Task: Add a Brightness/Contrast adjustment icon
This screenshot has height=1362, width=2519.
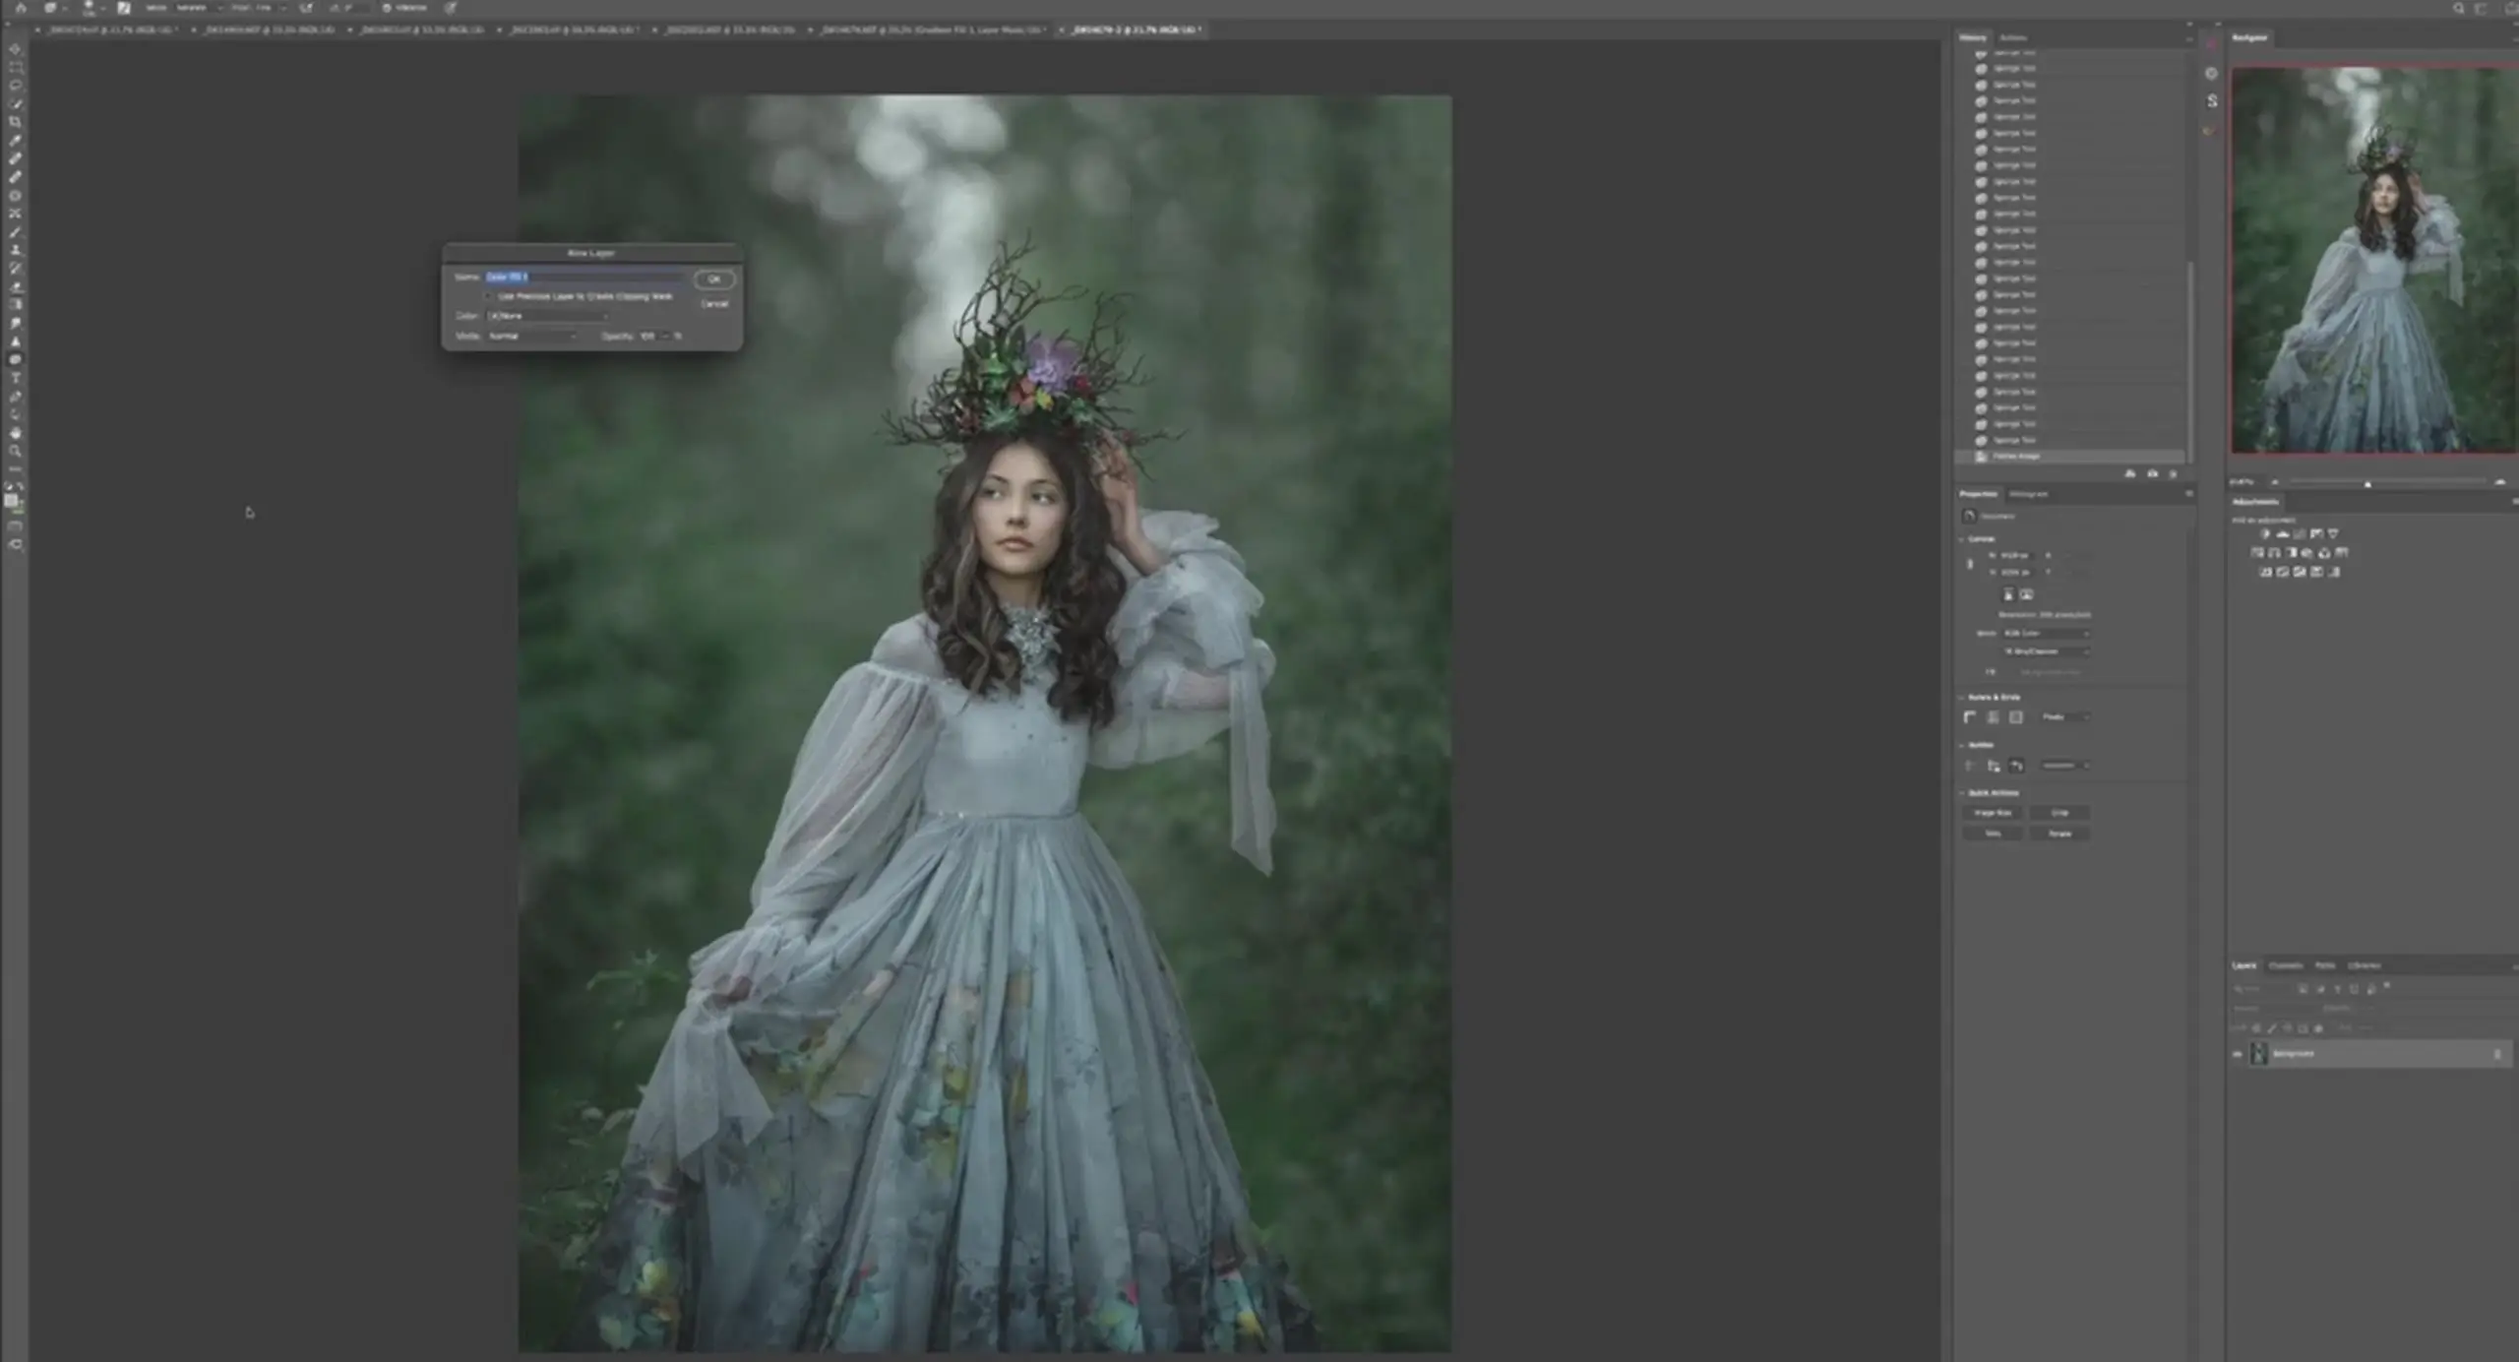Action: pos(2264,534)
